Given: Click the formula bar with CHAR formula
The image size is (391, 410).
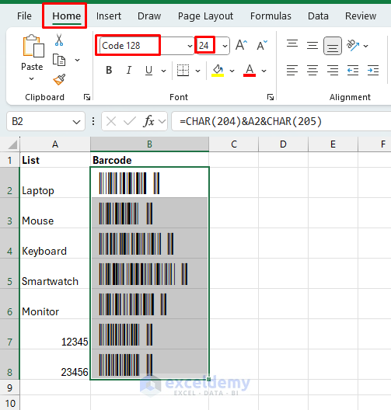Looking at the screenshot, I should (x=281, y=121).
